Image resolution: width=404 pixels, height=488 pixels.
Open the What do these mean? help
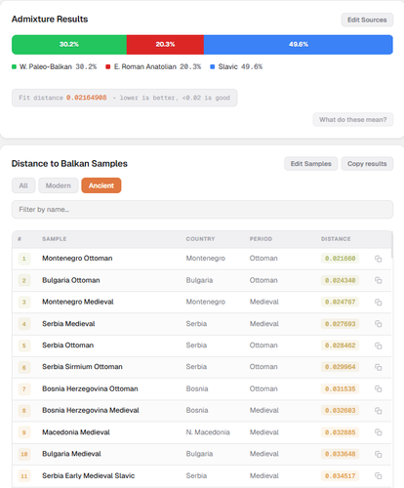tap(353, 120)
